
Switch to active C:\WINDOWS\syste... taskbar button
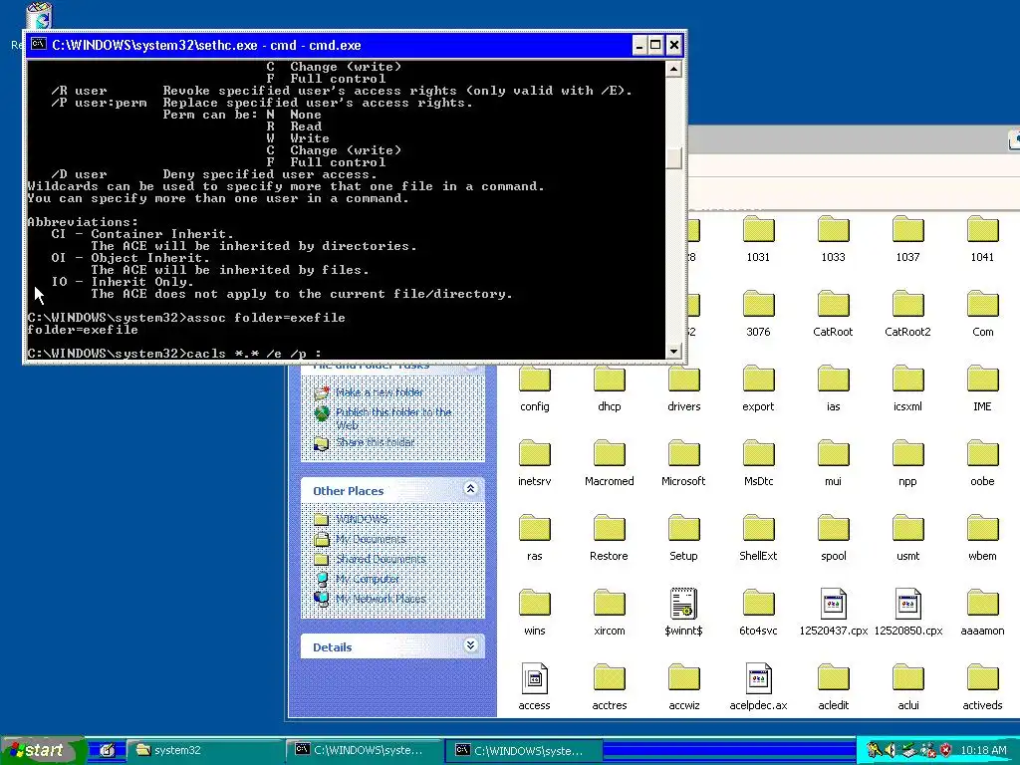[524, 750]
